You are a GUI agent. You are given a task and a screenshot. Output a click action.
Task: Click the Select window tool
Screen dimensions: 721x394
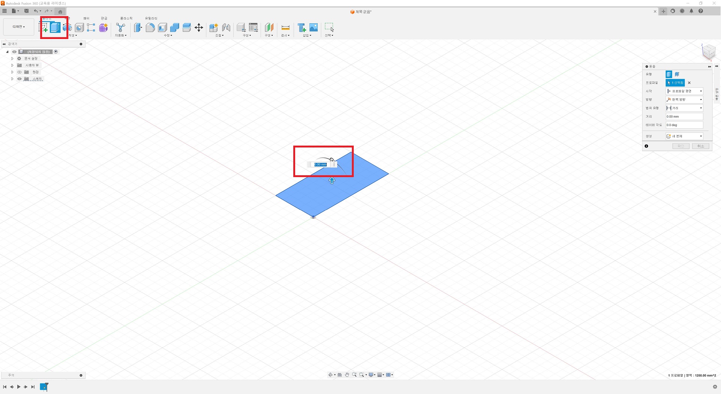[x=329, y=27]
